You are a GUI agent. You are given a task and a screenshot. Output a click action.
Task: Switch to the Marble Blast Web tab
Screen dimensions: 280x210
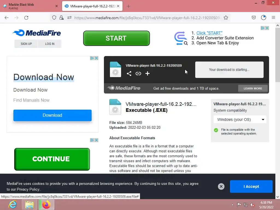[30, 6]
